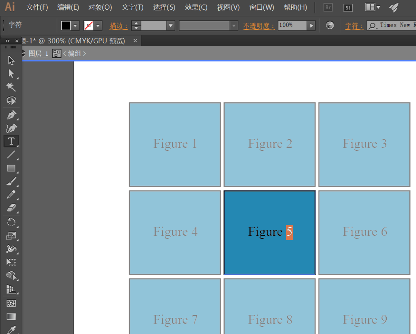Choose the Free Transform tool
This screenshot has width=416, height=334.
click(x=11, y=262)
